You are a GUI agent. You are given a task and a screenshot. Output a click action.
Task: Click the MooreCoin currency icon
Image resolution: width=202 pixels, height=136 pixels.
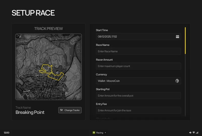[x=177, y=81]
